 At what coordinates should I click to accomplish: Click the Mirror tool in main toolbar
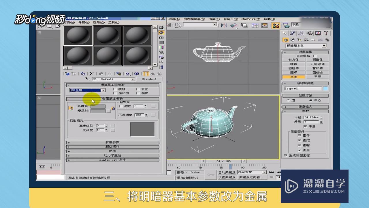224,25
